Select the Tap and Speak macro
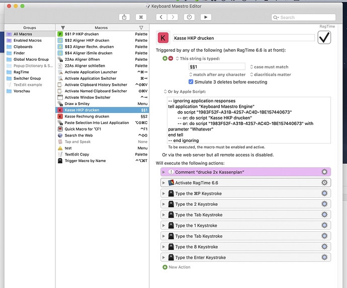The height and width of the screenshot is (288, 347). click(x=102, y=141)
